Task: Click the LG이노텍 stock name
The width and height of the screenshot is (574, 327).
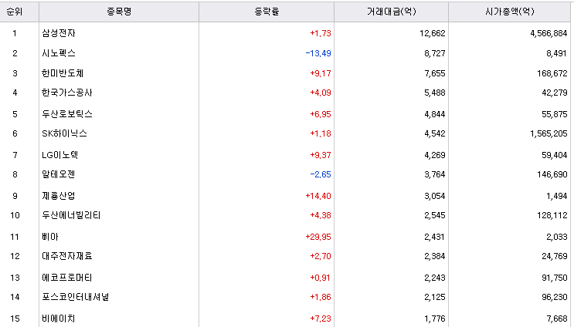Action: pos(60,155)
